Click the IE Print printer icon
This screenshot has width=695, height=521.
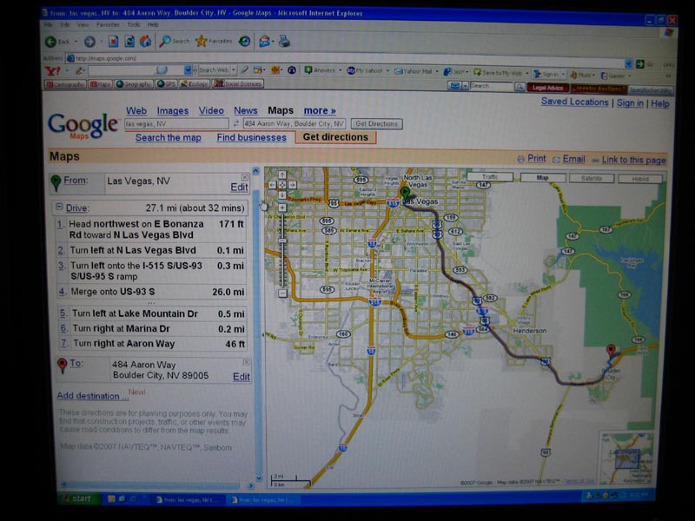coord(284,42)
